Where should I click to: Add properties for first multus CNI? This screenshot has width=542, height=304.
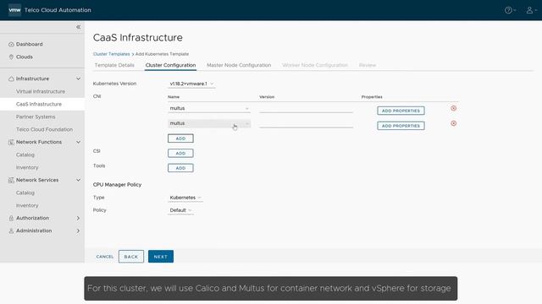pyautogui.click(x=401, y=111)
